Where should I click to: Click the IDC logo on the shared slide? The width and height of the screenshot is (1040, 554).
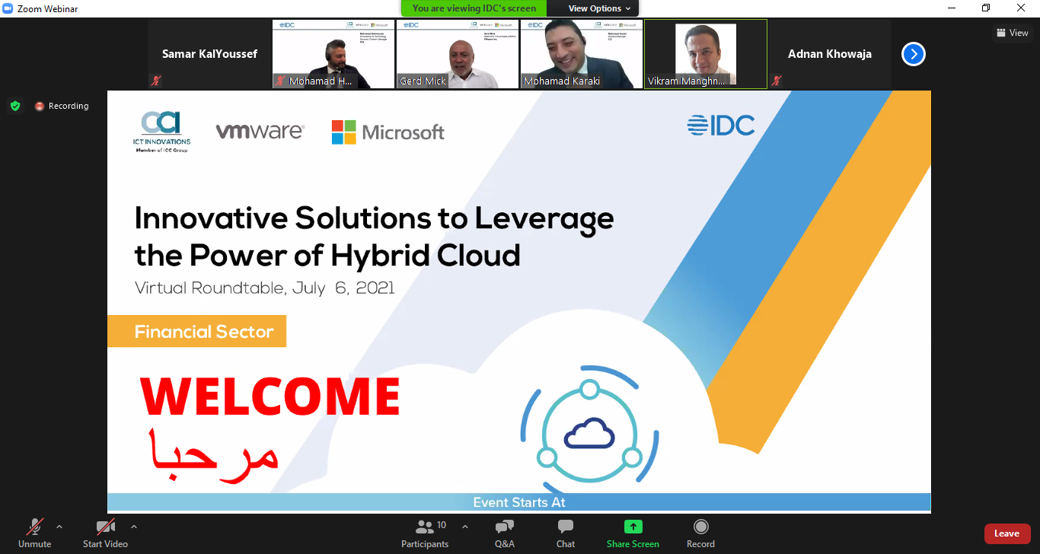721,126
